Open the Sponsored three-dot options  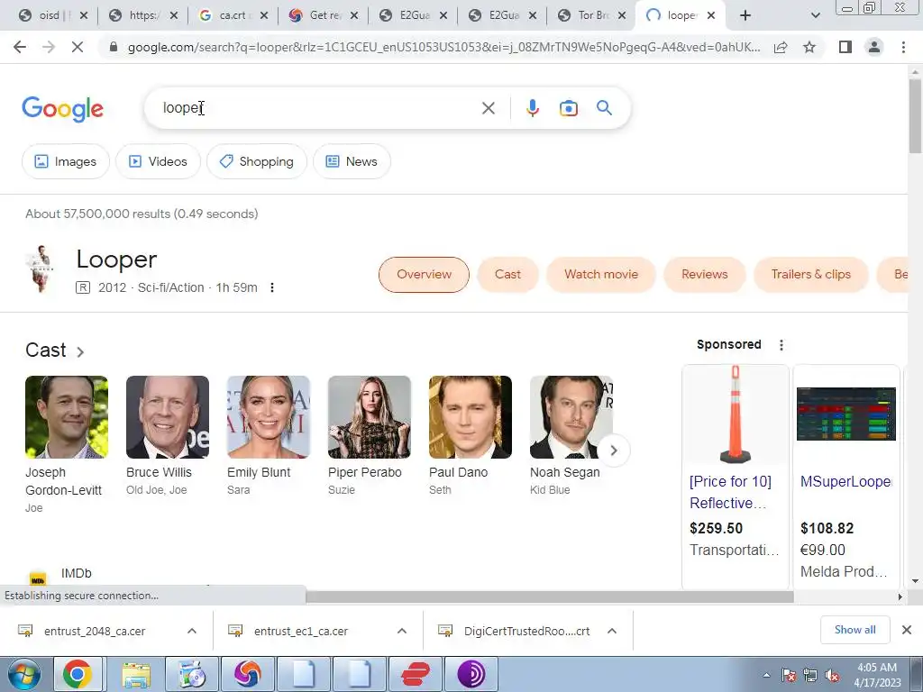tap(781, 345)
